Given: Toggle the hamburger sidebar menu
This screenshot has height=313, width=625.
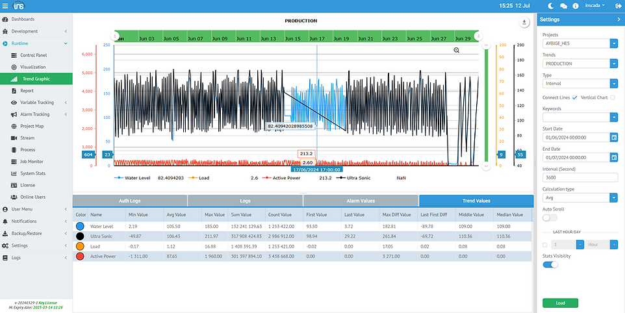Looking at the screenshot, I should [x=5, y=6].
